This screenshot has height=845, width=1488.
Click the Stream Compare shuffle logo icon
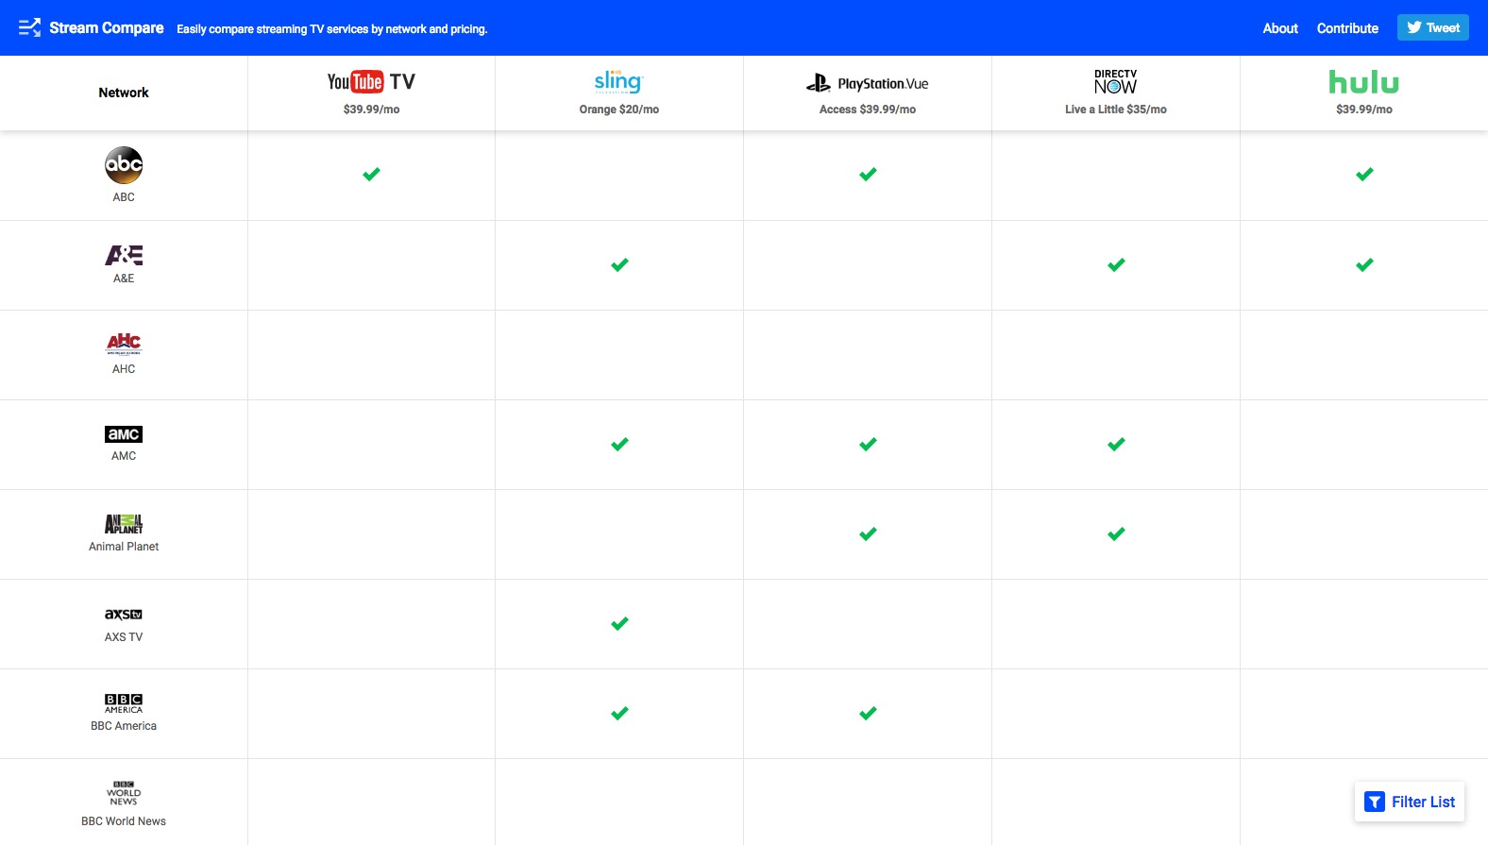pos(29,27)
